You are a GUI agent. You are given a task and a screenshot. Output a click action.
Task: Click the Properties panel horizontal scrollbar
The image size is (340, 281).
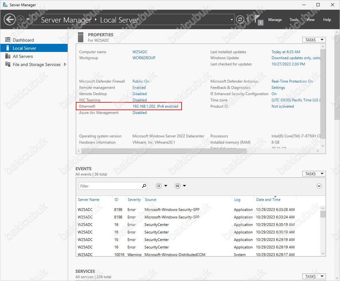(164, 151)
